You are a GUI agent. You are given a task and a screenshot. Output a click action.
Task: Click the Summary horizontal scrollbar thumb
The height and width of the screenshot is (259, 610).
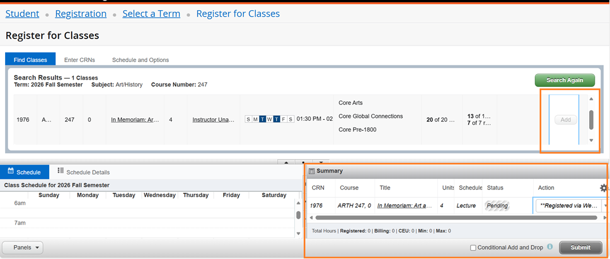pos(456,217)
